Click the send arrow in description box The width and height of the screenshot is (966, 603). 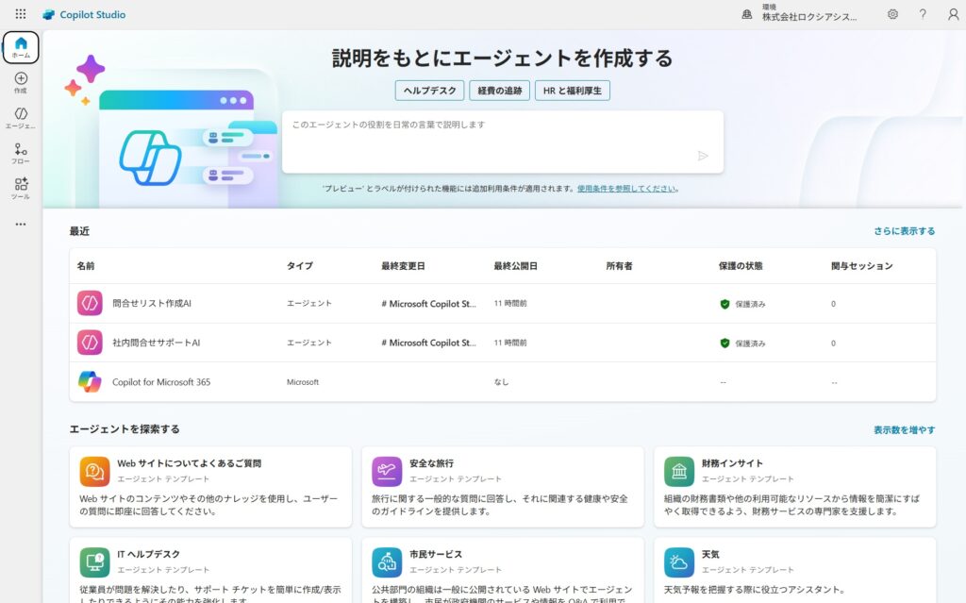[703, 156]
